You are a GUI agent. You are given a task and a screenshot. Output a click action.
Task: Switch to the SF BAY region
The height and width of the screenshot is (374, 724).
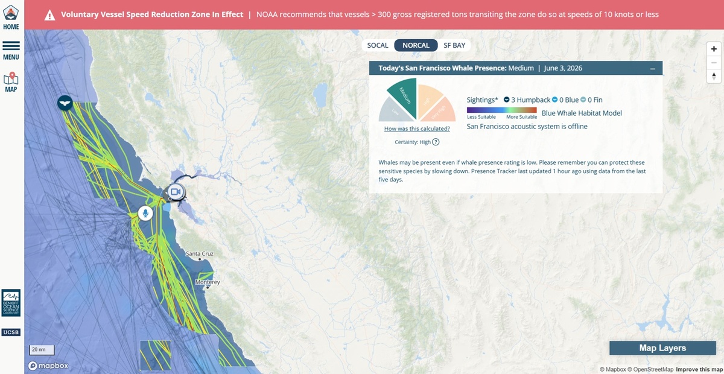(454, 45)
